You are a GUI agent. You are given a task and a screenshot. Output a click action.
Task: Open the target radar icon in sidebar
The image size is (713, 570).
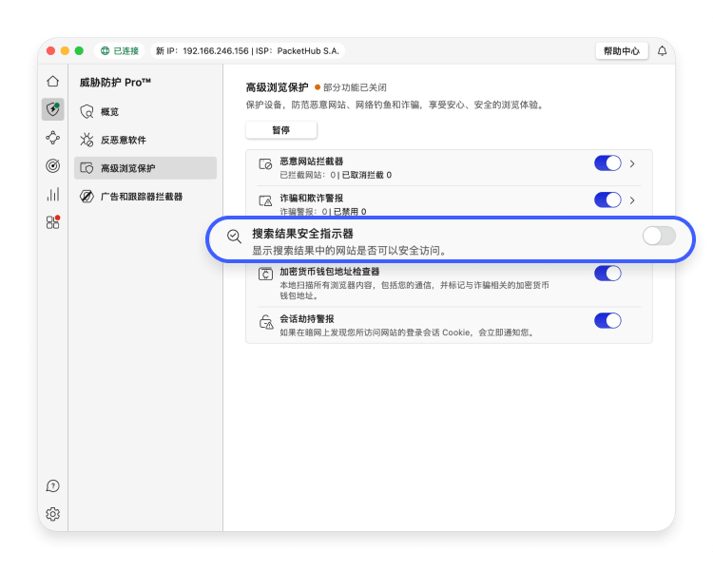52,166
